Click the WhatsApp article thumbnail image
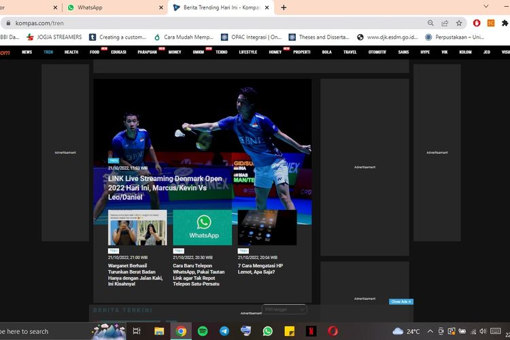 click(x=203, y=227)
